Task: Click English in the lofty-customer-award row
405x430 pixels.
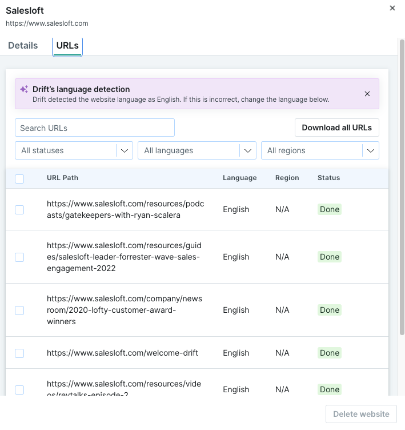Action: (x=236, y=310)
